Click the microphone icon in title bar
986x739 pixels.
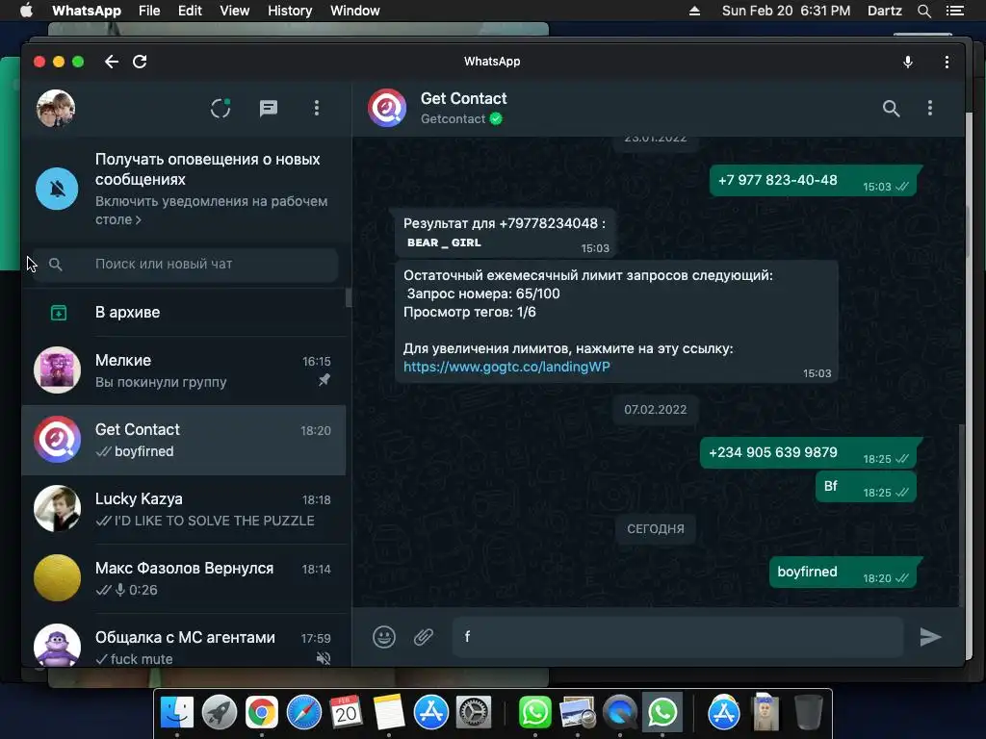coord(907,62)
